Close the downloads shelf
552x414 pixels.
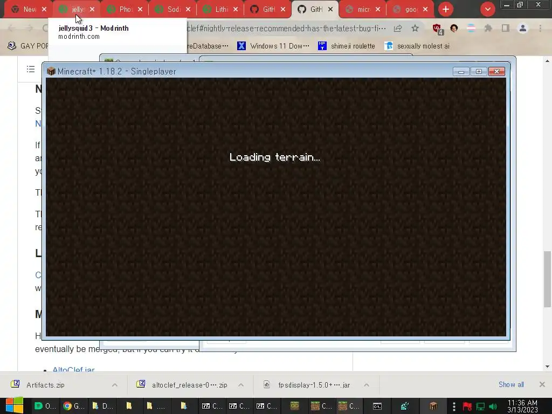(542, 384)
